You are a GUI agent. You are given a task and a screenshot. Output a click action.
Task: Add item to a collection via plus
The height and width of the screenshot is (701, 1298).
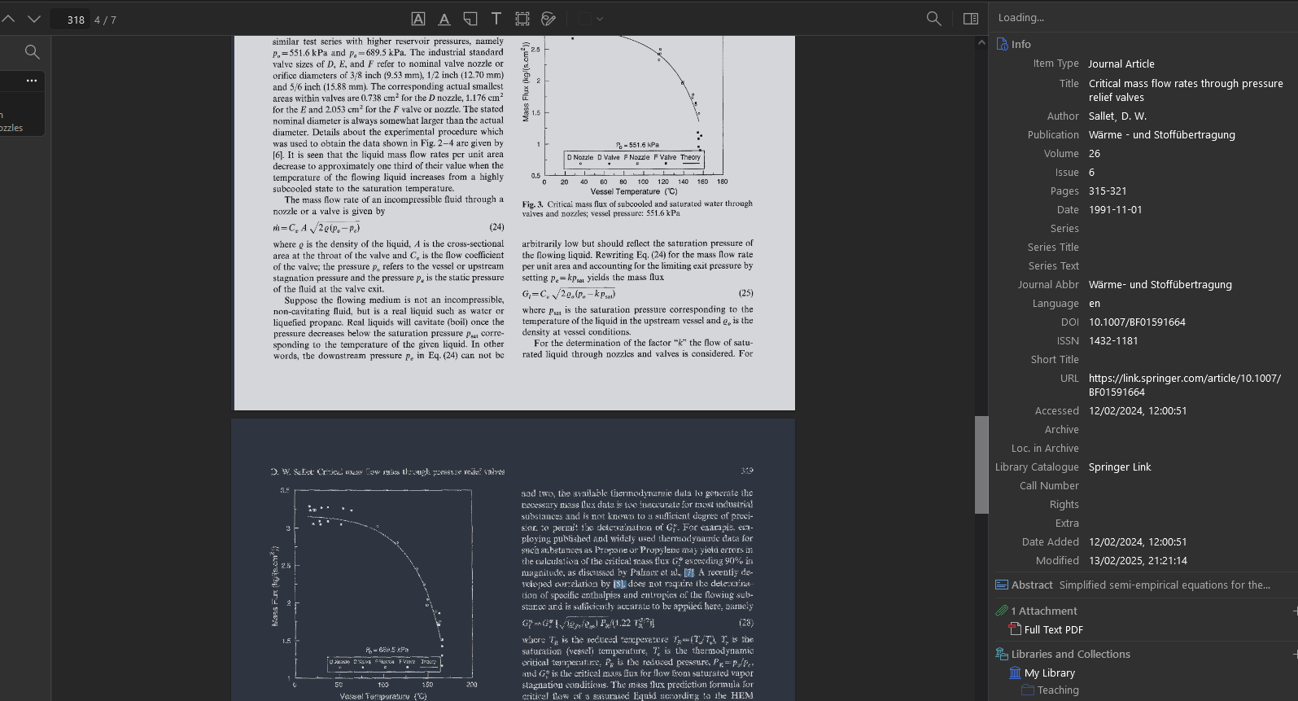tap(1295, 654)
